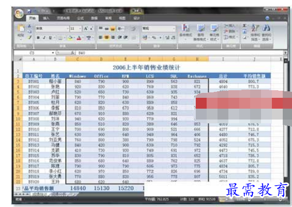The image size is (292, 207).
Task: Click the Cut scissors icon
Action: tap(29, 26)
